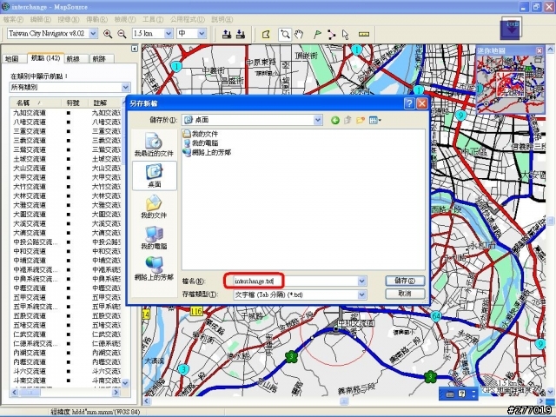Select 網路上的芳鄰 in file list
Screen dimensions: 556x417
pyautogui.click(x=207, y=153)
